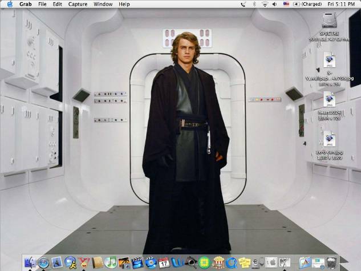Open the US flag input menu
Viewport: 361px width, 271px height.
(x=286, y=4)
